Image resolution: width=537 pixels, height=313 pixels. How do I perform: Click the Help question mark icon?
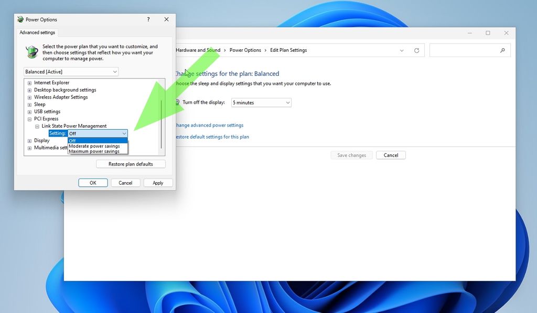point(148,19)
